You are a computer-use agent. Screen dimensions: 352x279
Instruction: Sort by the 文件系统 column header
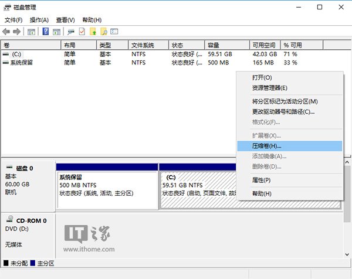[x=148, y=45]
